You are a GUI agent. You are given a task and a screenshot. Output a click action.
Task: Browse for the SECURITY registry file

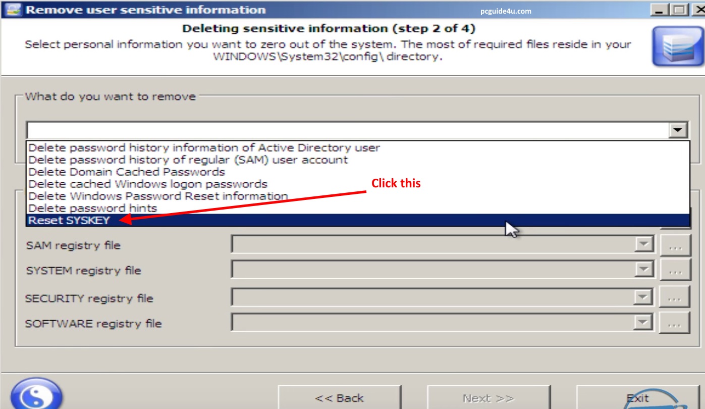coord(675,297)
